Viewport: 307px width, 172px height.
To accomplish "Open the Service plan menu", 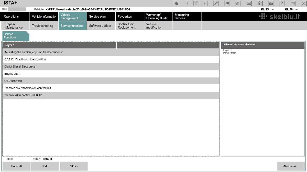I will point(101,17).
